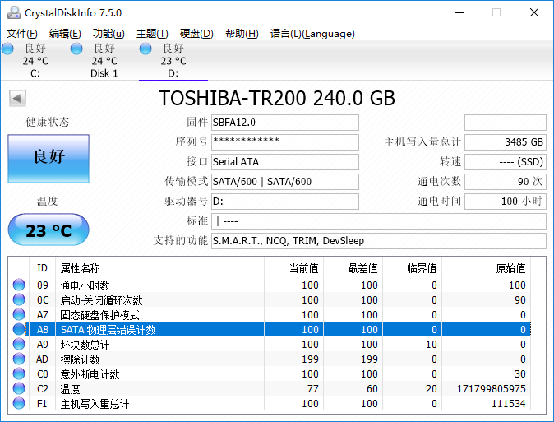Open the 主题(T) menu

point(152,34)
